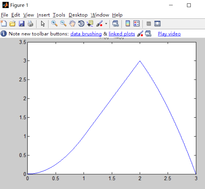The height and width of the screenshot is (189, 205).
Task: Click y-axis tick label 3.5
Action: (x=23, y=42)
